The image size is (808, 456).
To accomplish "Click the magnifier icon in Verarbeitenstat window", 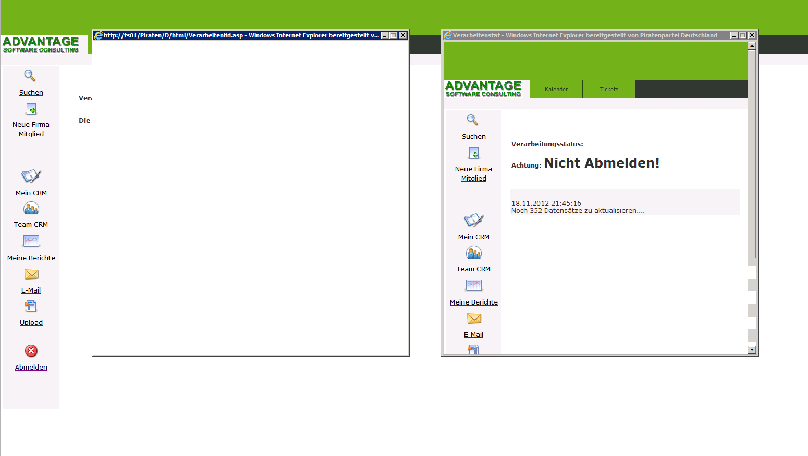I will point(472,120).
